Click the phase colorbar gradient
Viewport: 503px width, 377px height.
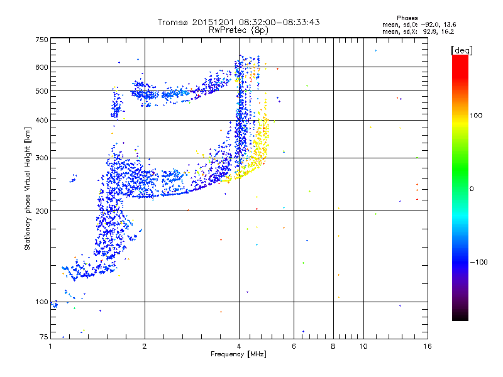tap(460, 187)
